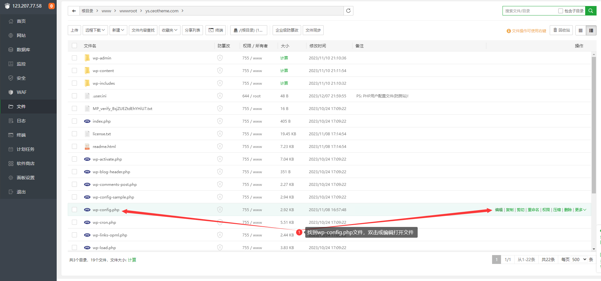Check the readme.html row checkbox
Viewport: 601px width, 281px height.
[x=74, y=146]
